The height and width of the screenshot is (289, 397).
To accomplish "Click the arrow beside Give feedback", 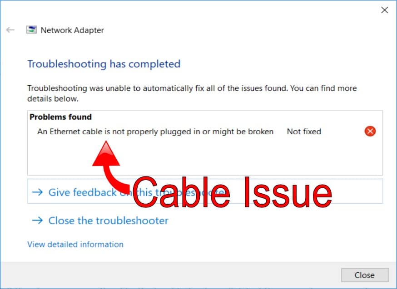I will [37, 192].
